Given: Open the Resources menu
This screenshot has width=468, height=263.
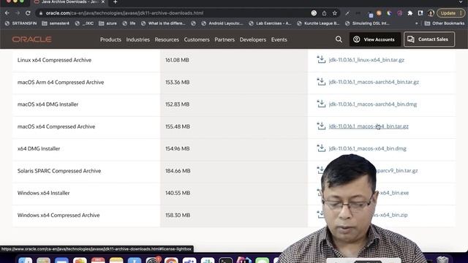Looking at the screenshot, I should click(167, 39).
